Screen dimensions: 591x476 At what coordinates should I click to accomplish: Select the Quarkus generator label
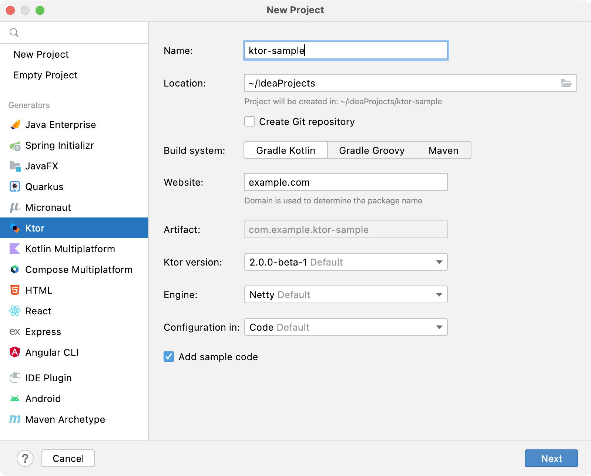pos(44,187)
